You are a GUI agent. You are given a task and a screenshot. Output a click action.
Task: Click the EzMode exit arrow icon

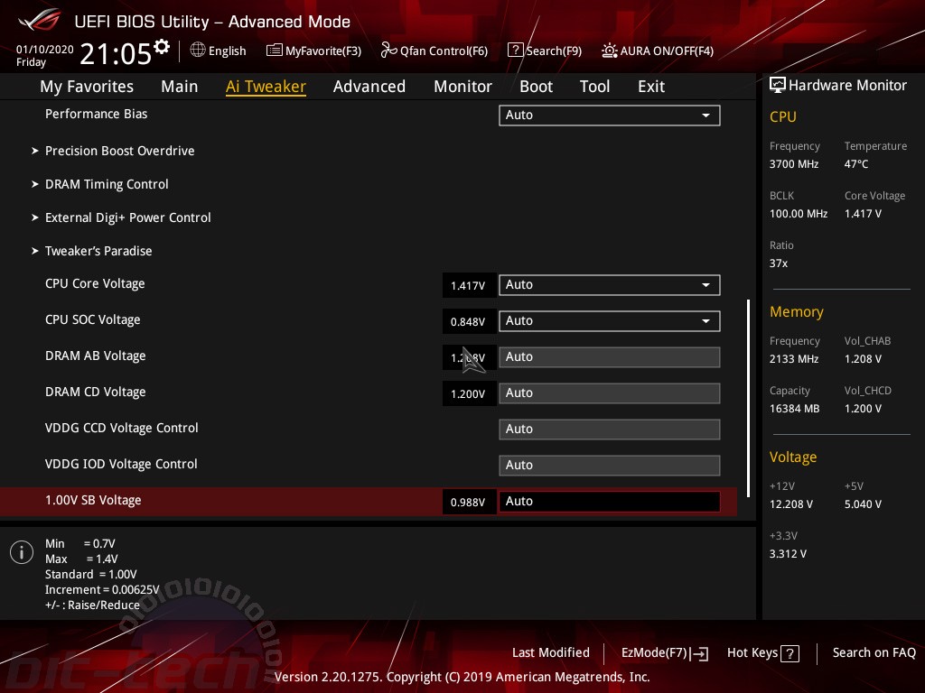[700, 653]
